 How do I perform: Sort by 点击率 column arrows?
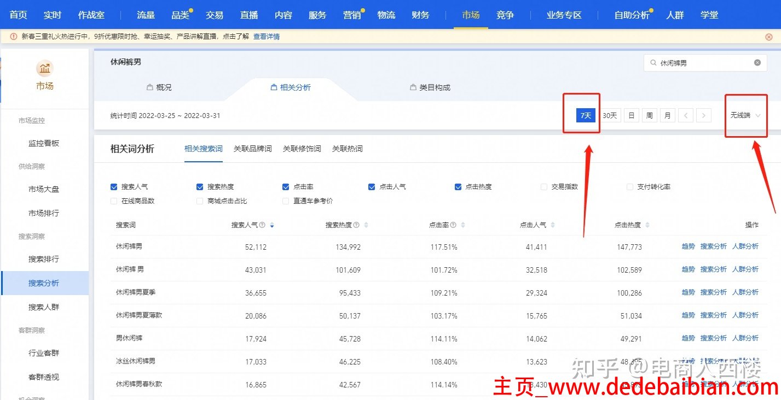coord(463,225)
